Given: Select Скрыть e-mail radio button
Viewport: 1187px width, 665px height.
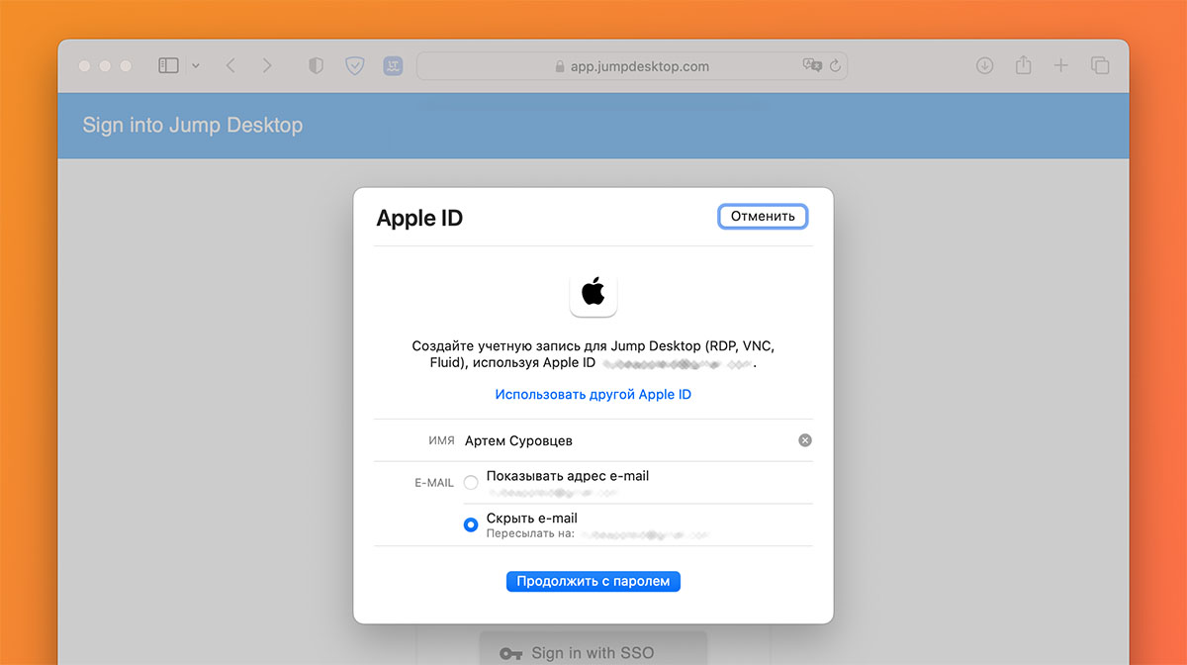Looking at the screenshot, I should (x=471, y=524).
